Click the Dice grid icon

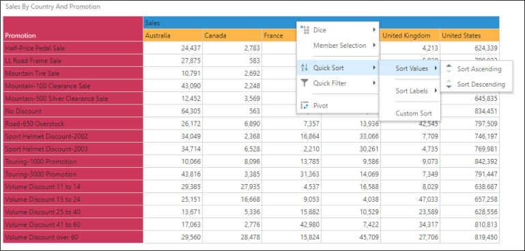(304, 30)
